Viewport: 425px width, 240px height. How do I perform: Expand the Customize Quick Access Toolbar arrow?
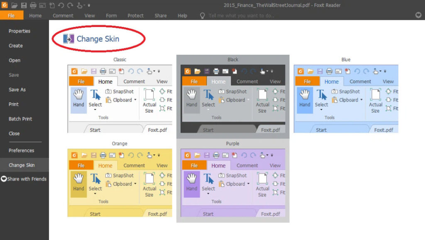pos(89,5)
